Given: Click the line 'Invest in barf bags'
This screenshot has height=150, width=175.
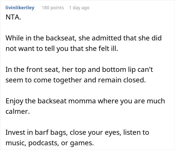Looking at the screenshot, I should click(77, 132).
